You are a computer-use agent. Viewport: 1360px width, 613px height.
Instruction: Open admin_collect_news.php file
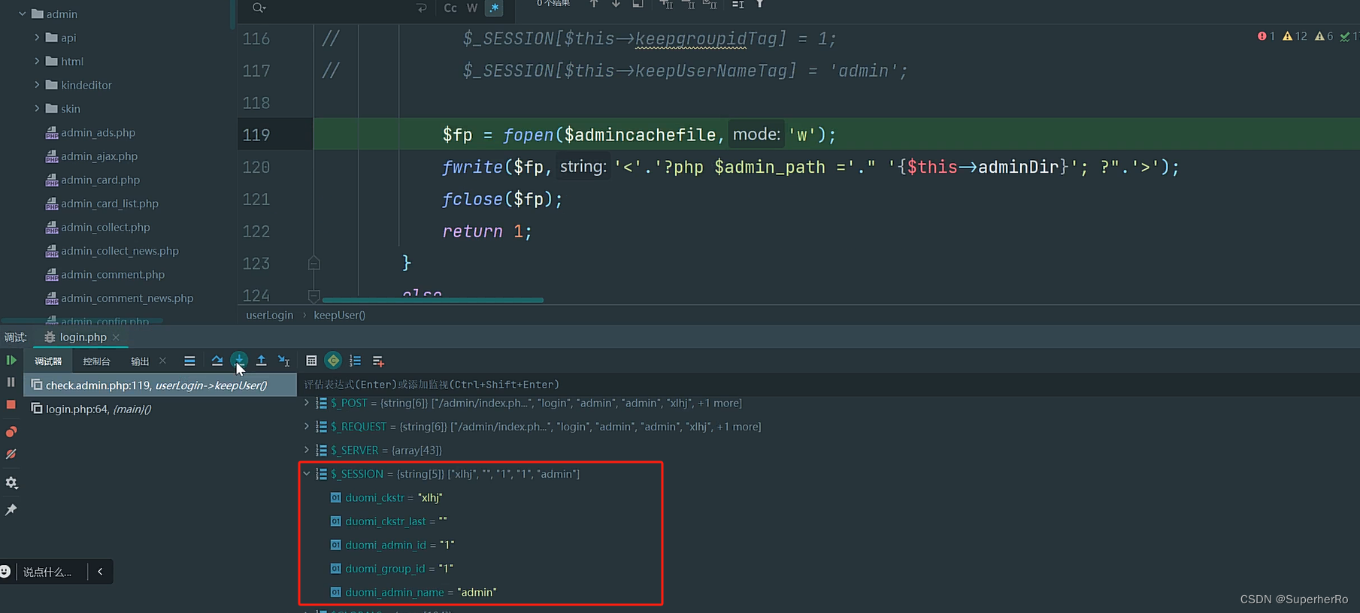coord(120,251)
